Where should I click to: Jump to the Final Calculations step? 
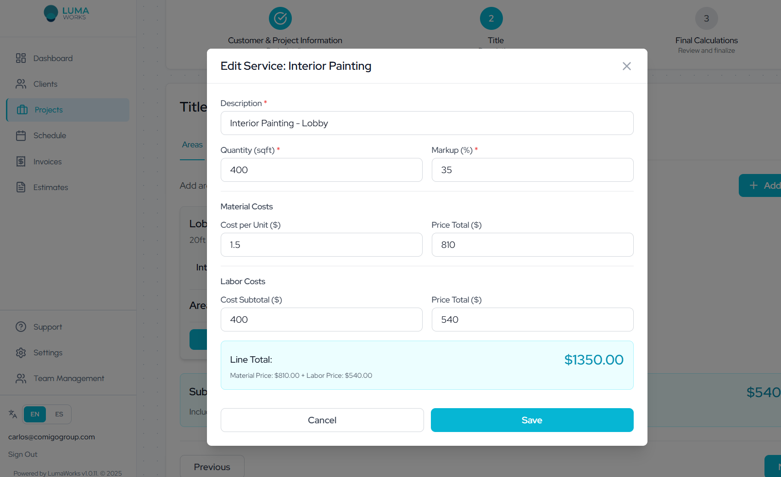pyautogui.click(x=706, y=18)
